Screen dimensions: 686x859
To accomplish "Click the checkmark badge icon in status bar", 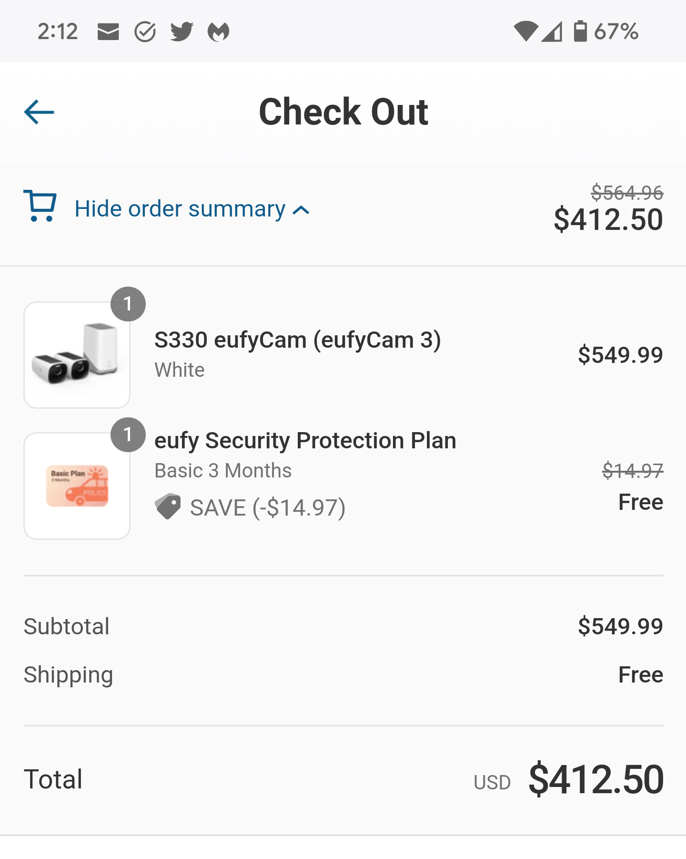I will click(144, 31).
